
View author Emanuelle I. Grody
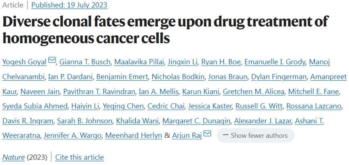click(x=275, y=62)
